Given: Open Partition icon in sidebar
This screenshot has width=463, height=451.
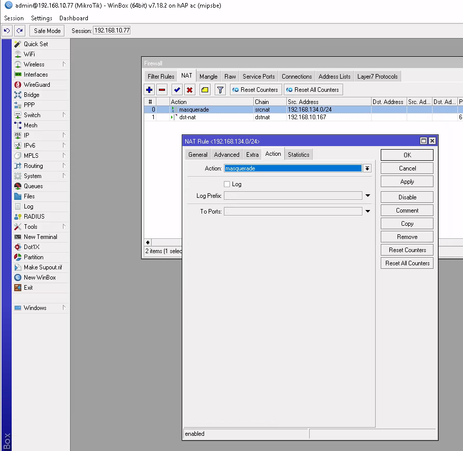Looking at the screenshot, I should coord(18,257).
